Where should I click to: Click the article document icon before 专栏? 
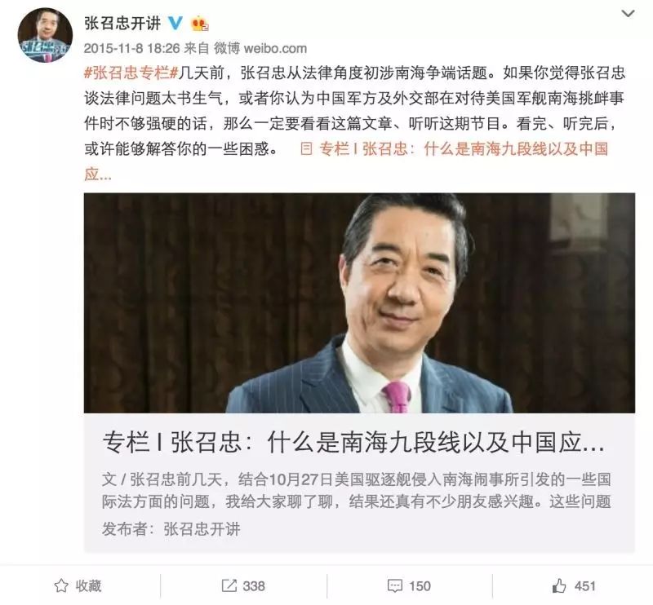click(306, 148)
